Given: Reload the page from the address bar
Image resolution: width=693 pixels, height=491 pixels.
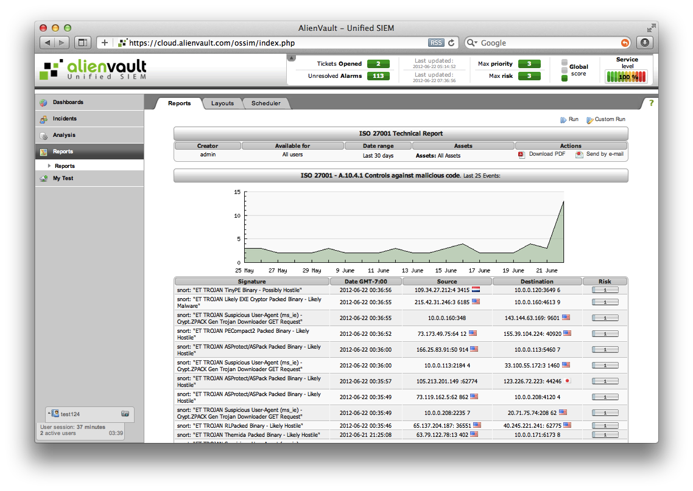Looking at the screenshot, I should tap(451, 43).
